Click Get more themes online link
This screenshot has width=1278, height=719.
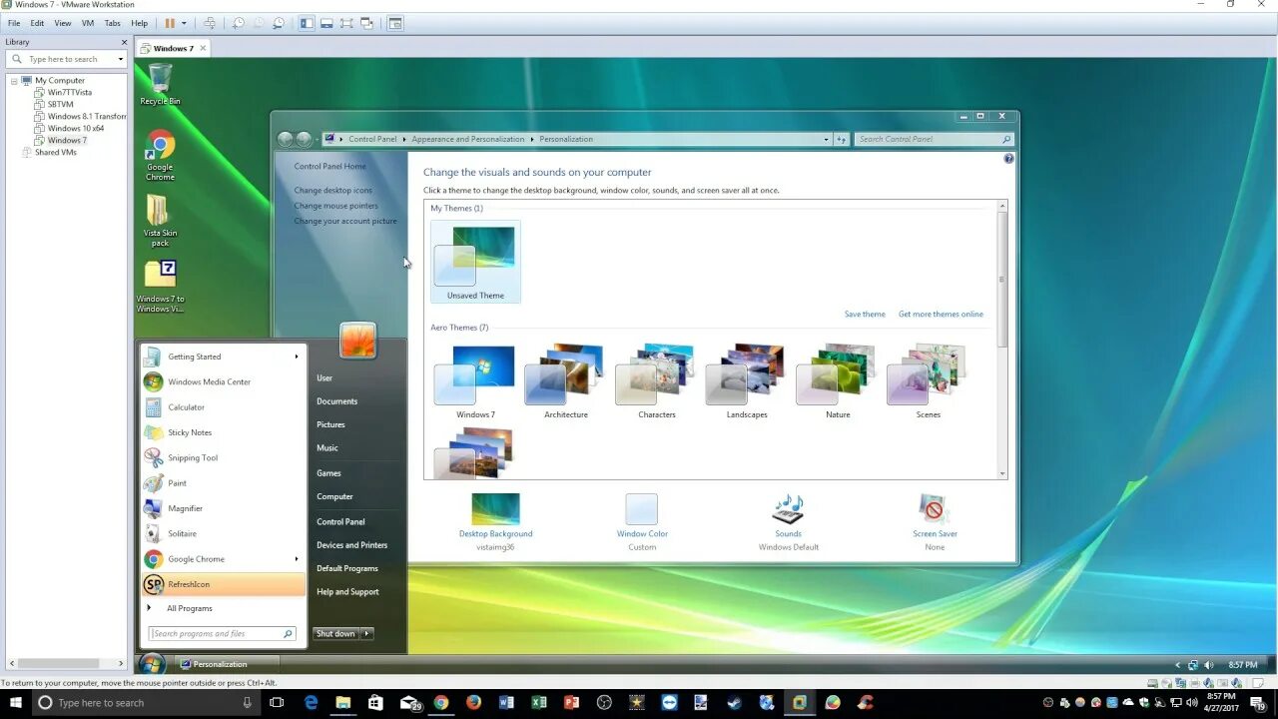pos(941,314)
